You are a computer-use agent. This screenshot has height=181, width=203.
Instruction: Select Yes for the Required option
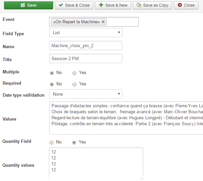pos(74,84)
